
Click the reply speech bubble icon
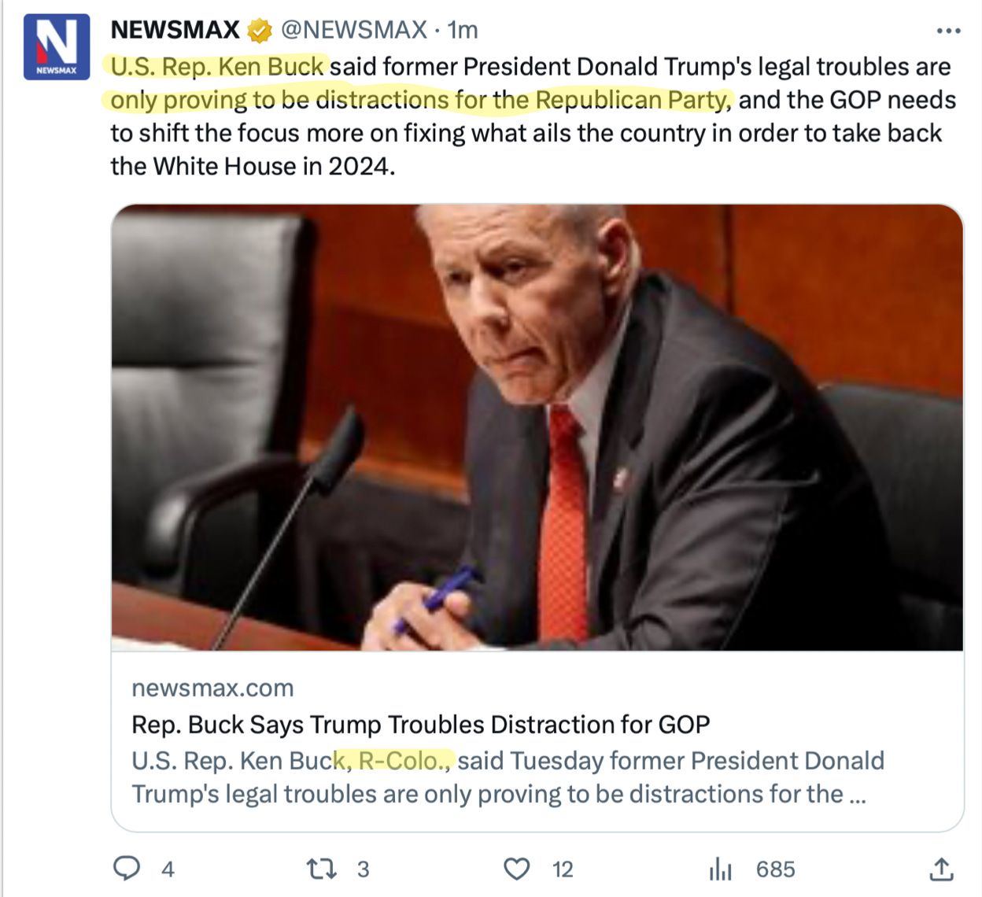[127, 869]
